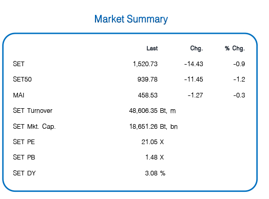
Task: Click the SET PE label
Action: [x=24, y=142]
